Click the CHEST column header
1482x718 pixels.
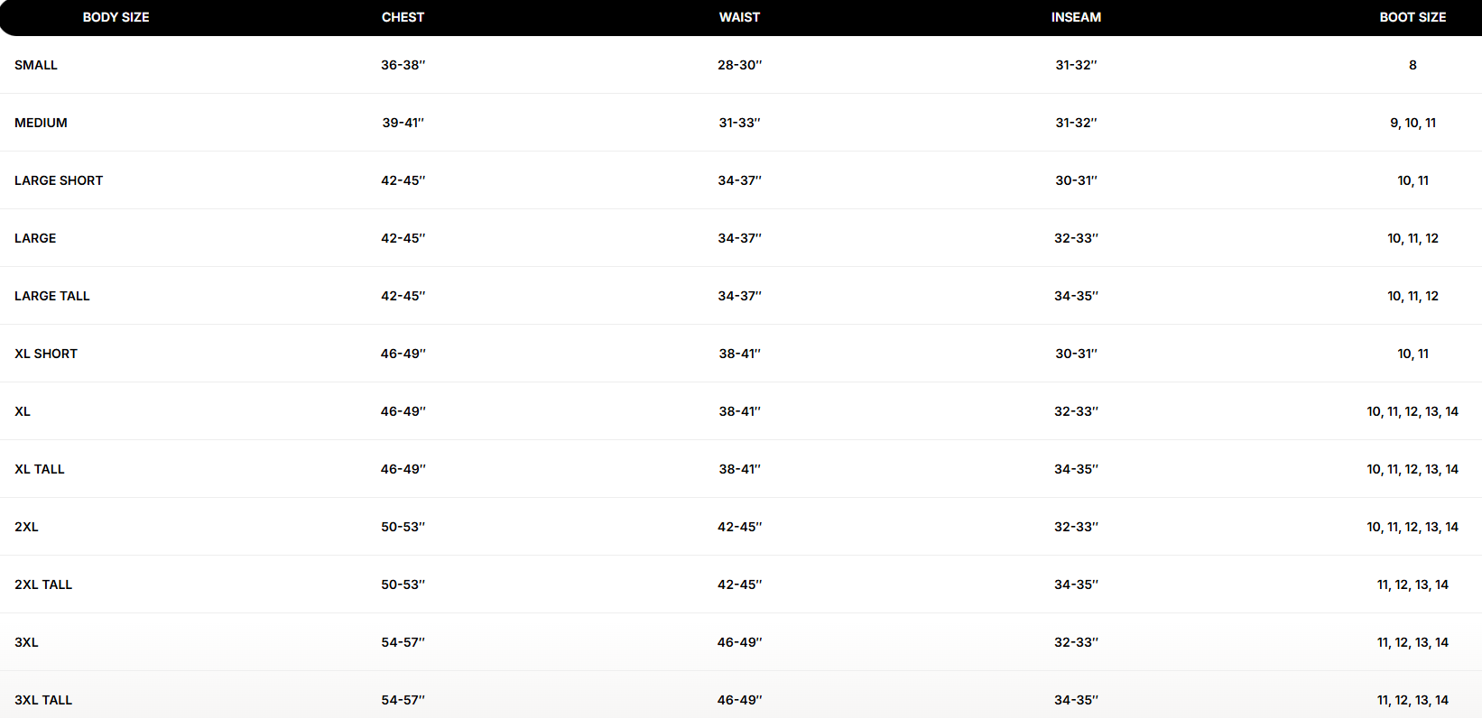pyautogui.click(x=403, y=17)
